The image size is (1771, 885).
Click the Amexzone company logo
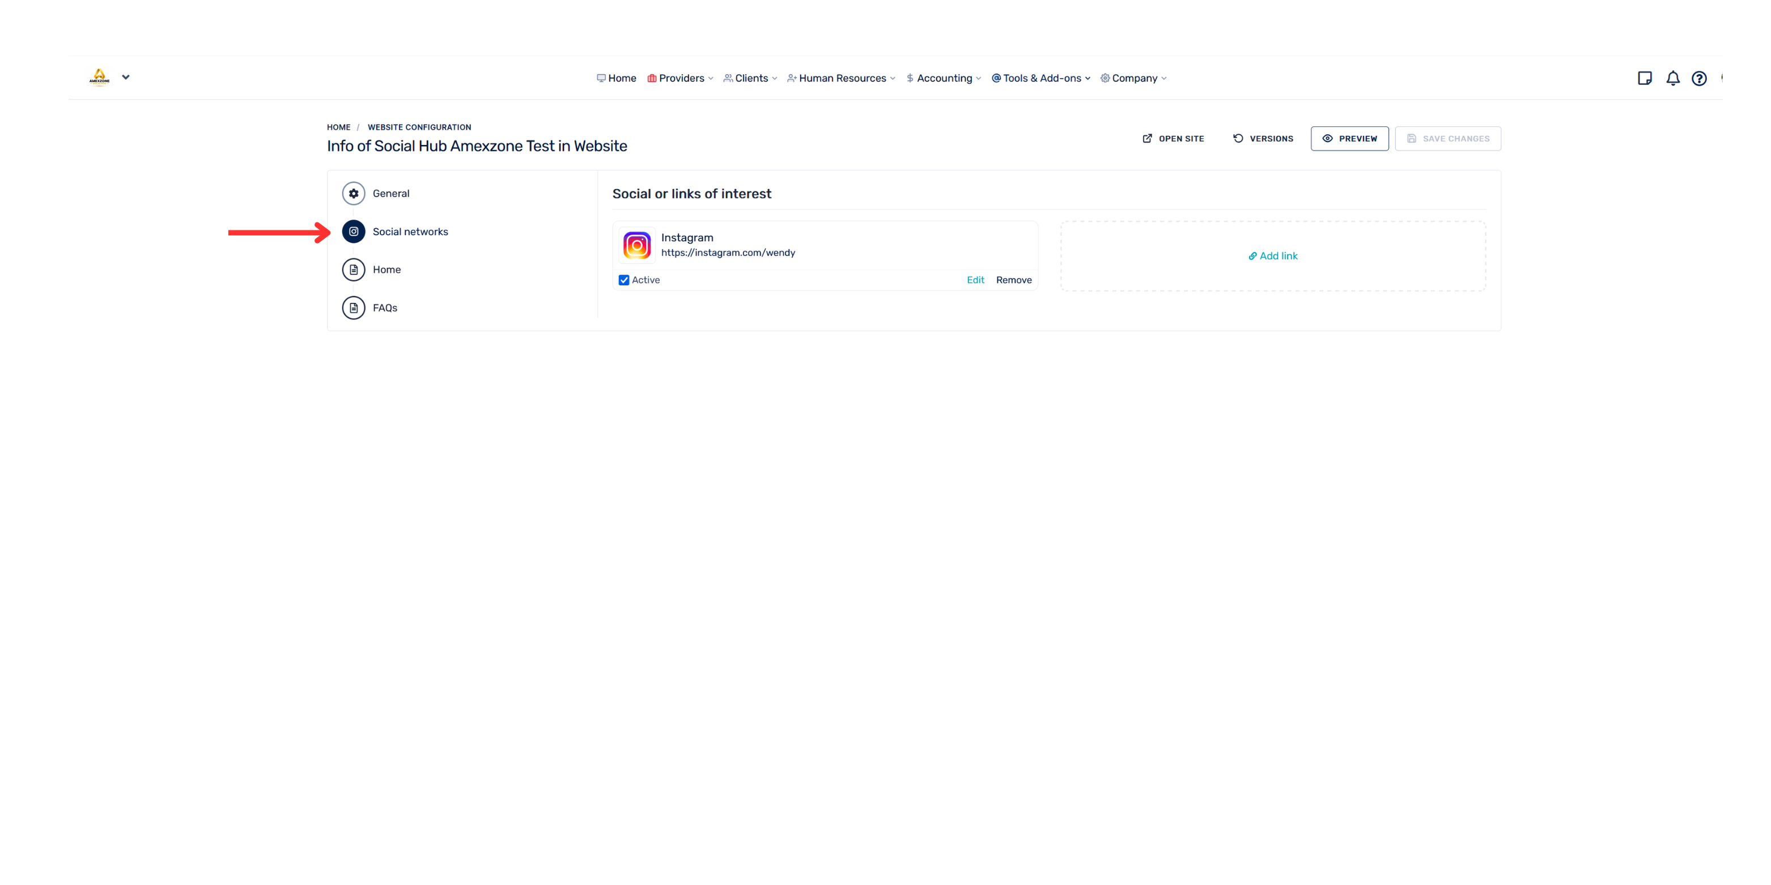[99, 77]
